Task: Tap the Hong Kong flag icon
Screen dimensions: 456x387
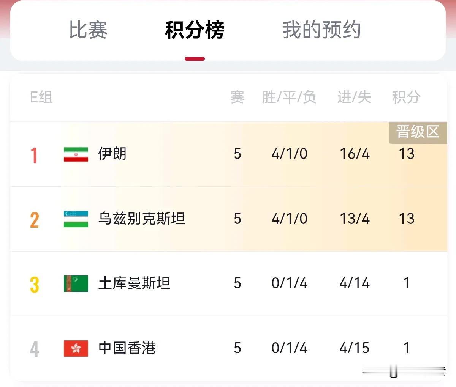Action: pos(76,348)
